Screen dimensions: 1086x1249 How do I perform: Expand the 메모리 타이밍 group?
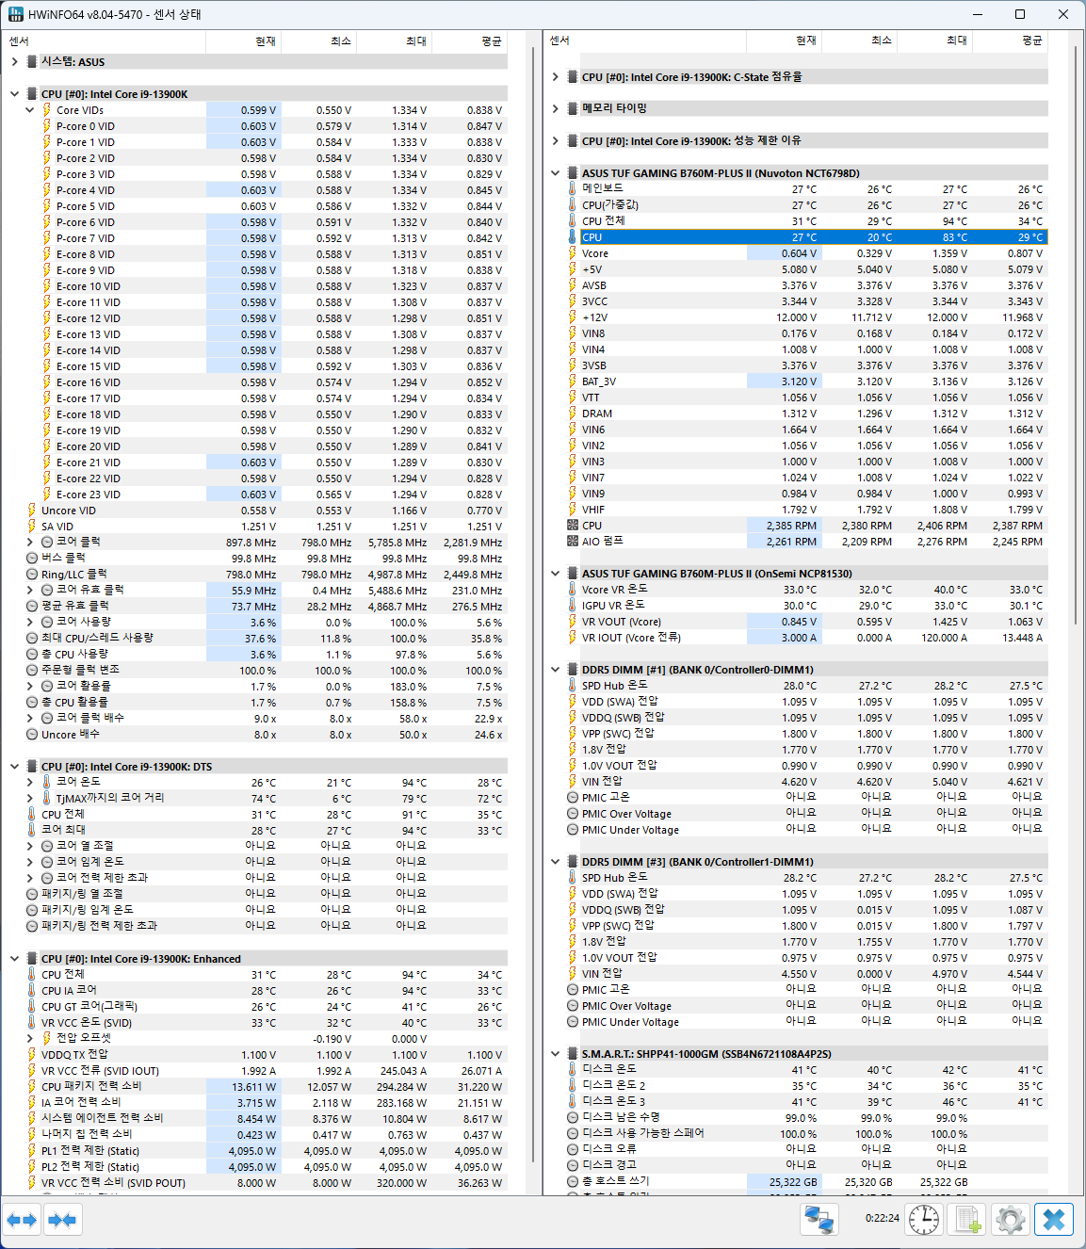click(556, 108)
